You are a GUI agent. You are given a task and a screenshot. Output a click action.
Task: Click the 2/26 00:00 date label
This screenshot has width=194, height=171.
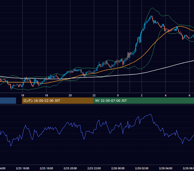[118, 168]
